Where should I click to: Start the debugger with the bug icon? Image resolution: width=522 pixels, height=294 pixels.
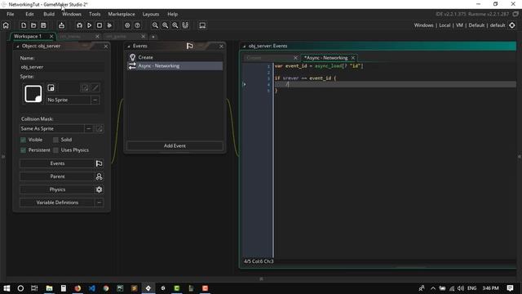[x=79, y=25]
